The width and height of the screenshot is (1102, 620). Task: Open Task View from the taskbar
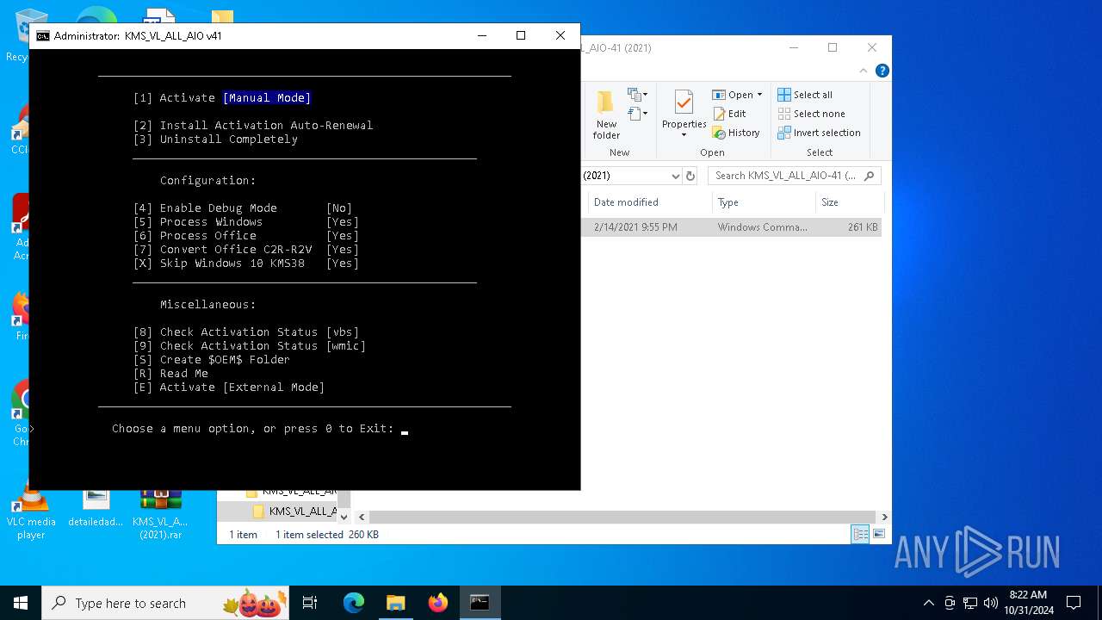[310, 603]
